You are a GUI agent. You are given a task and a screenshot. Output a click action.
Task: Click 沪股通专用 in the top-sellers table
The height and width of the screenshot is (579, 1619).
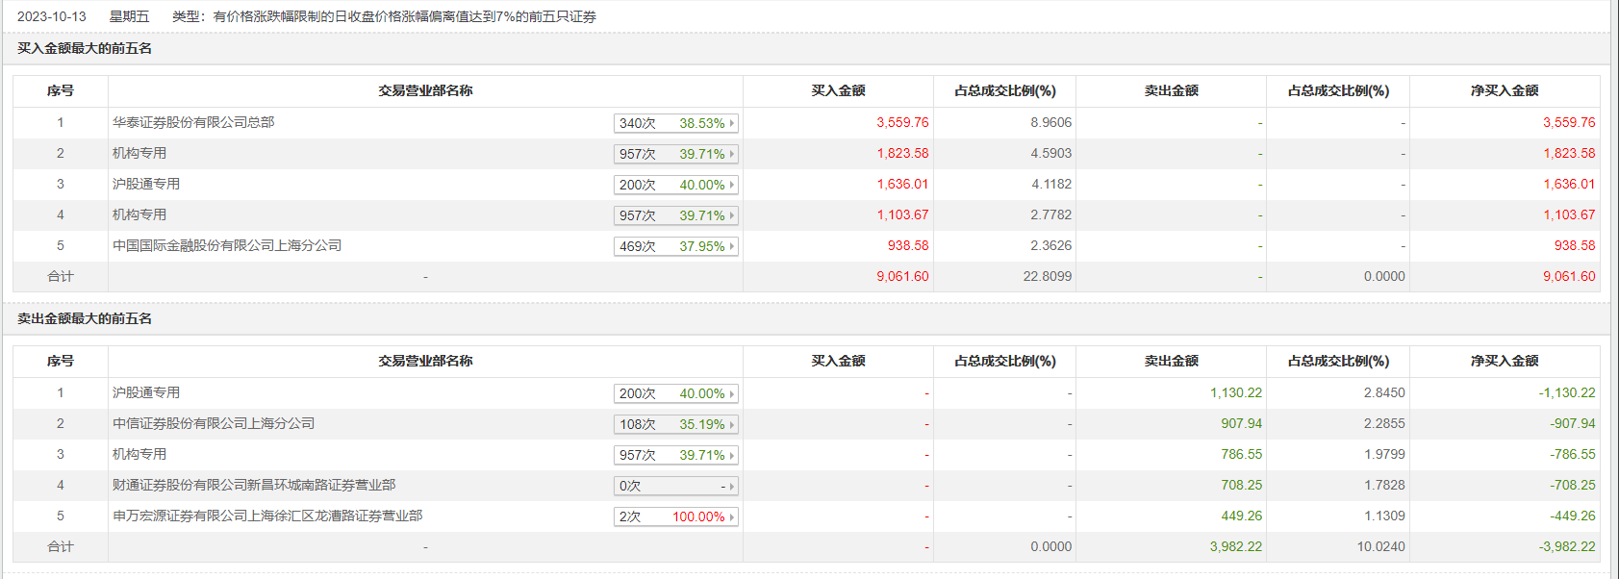[x=146, y=392]
